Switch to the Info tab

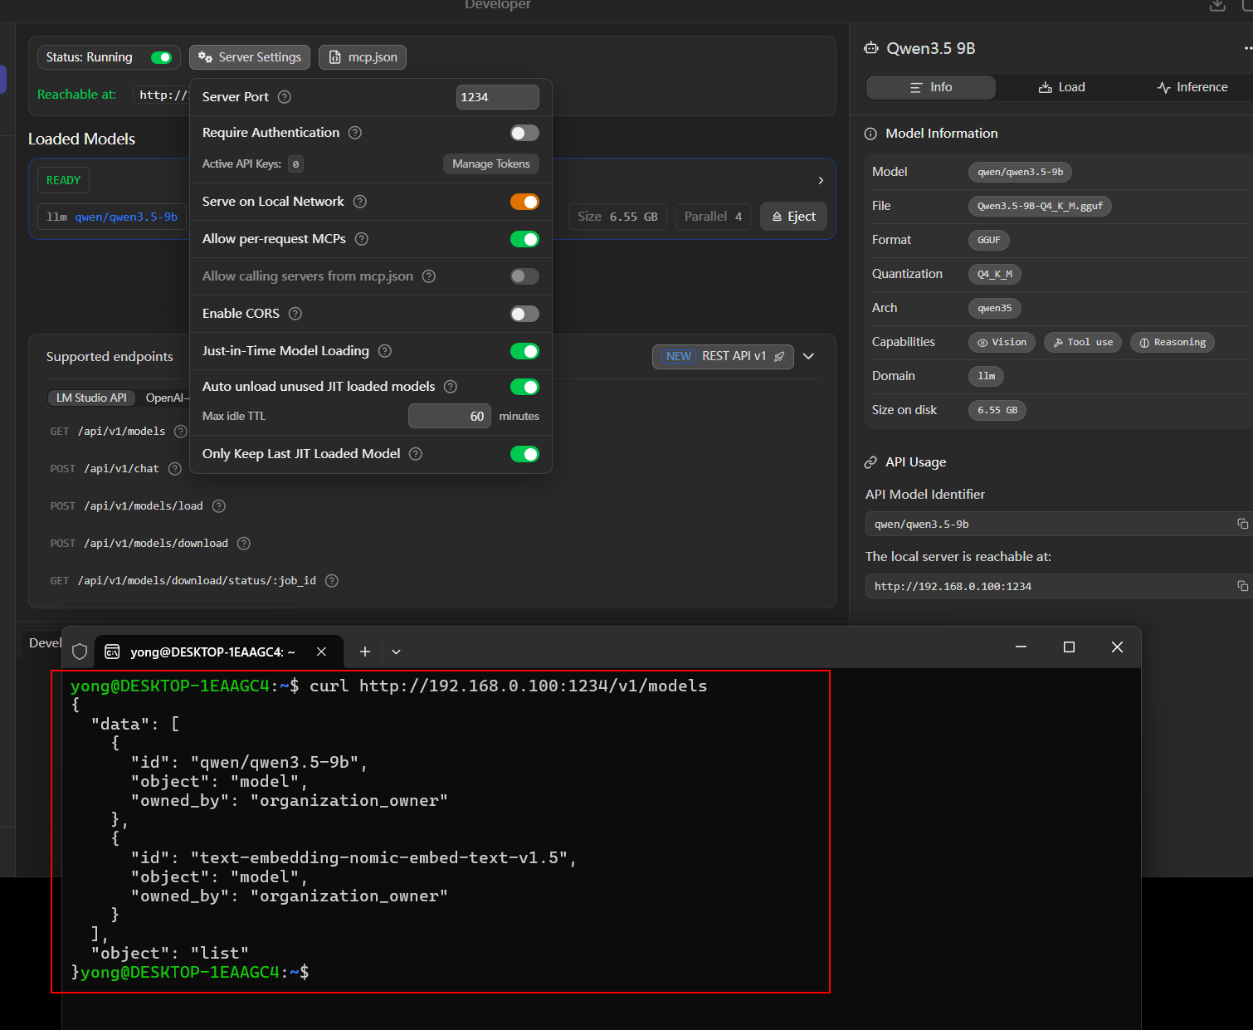coord(931,87)
